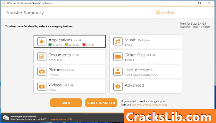This screenshot has height=123, width=216.
Task: Click the 'Transfer Size: 9.4 GB' text
Action: [193, 23]
